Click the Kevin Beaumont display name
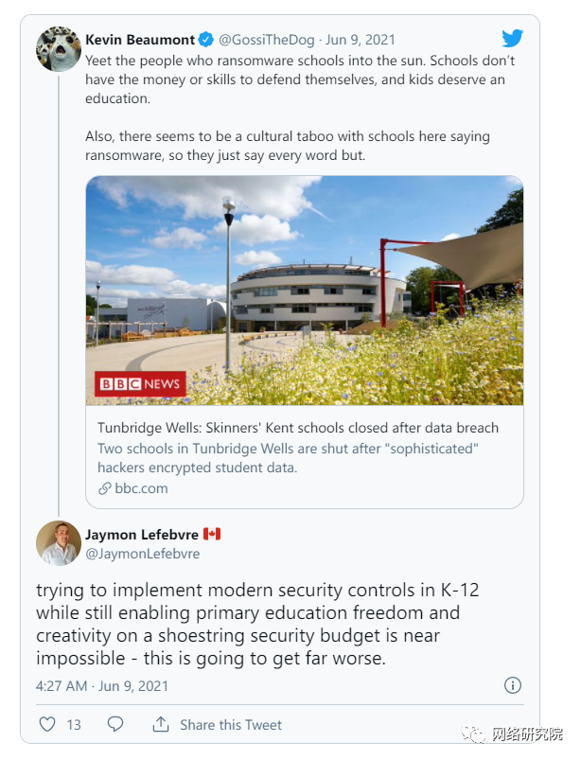Screen dimensions: 581x760 click(139, 40)
